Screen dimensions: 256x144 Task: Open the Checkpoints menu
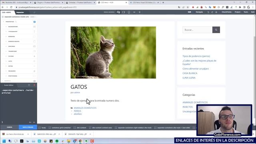(227, 12)
